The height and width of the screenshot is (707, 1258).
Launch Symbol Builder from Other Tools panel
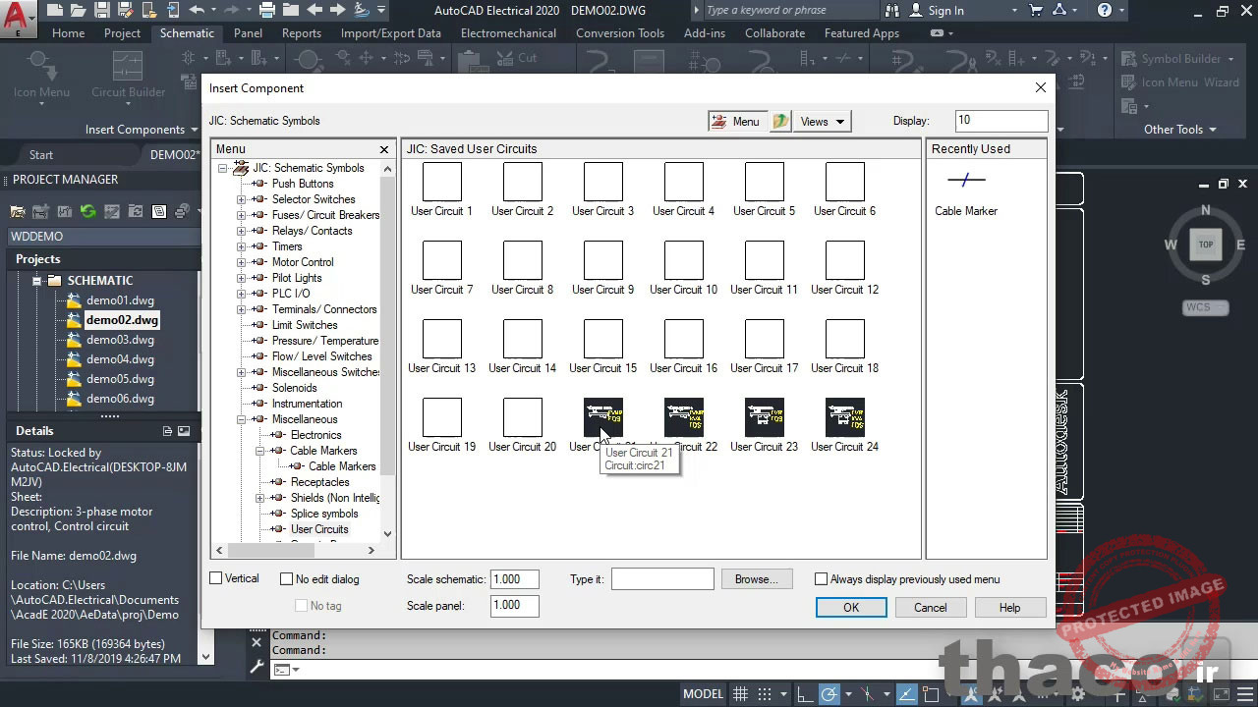pyautogui.click(x=1178, y=58)
